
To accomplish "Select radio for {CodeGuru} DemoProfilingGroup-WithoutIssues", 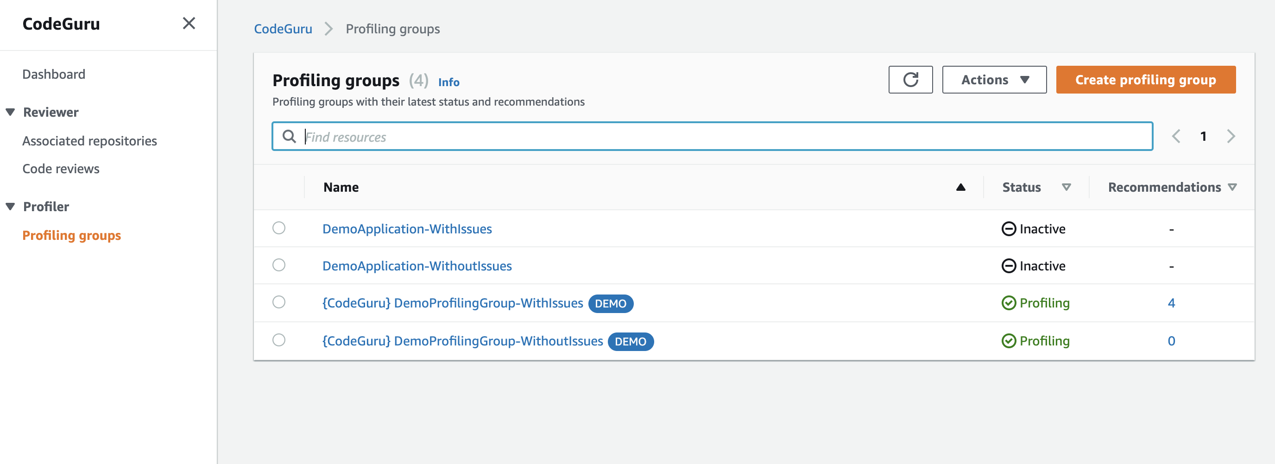I will point(278,340).
